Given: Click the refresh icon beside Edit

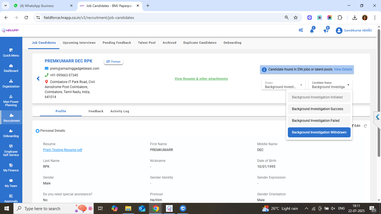Looking at the screenshot, I should click(x=365, y=126).
